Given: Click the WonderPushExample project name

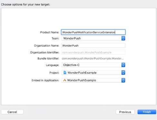Looking at the screenshot, I should point(82,73).
